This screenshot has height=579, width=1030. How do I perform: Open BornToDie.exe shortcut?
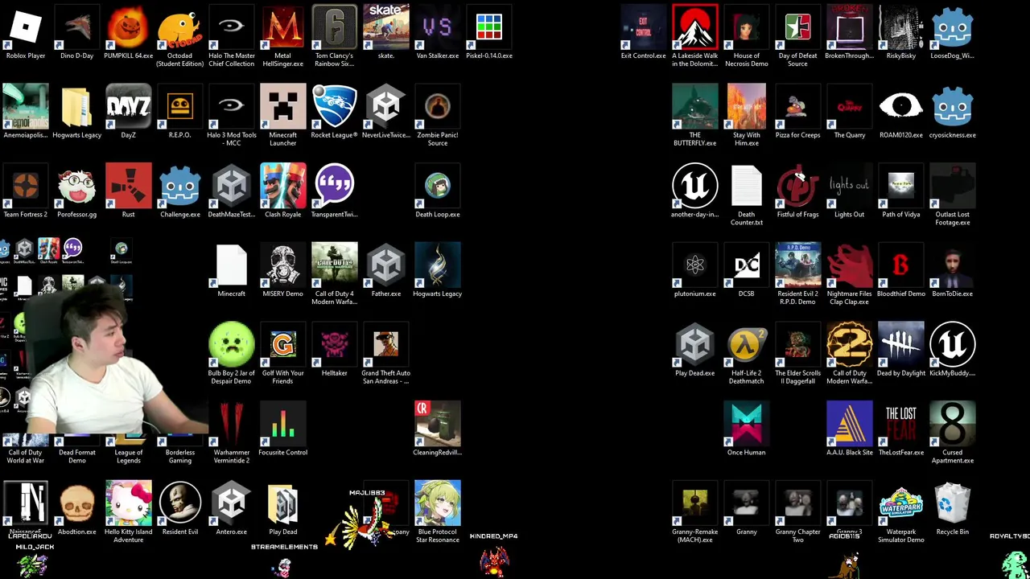pos(953,265)
